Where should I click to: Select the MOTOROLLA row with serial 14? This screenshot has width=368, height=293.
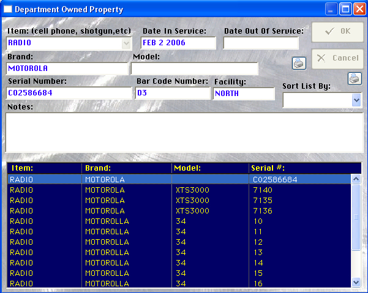click(179, 263)
